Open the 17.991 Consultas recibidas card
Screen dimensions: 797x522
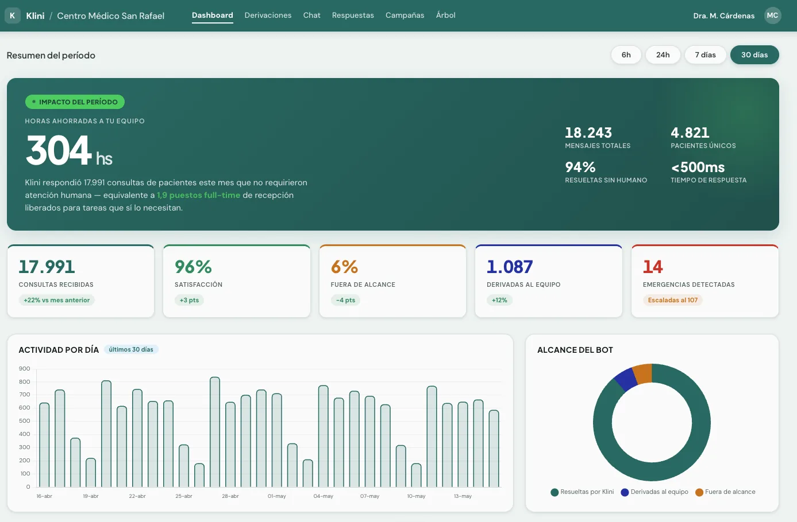point(80,281)
